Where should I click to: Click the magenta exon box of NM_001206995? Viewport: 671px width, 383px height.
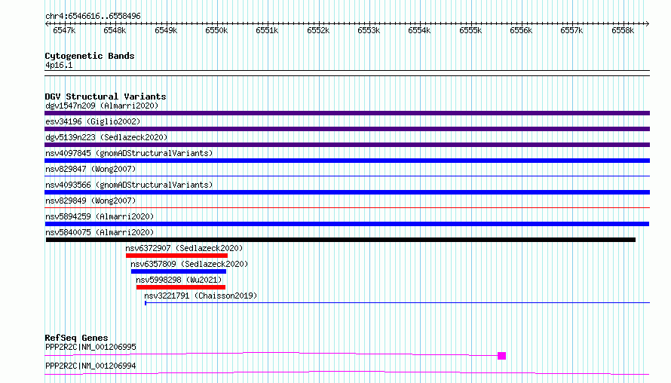coord(501,356)
